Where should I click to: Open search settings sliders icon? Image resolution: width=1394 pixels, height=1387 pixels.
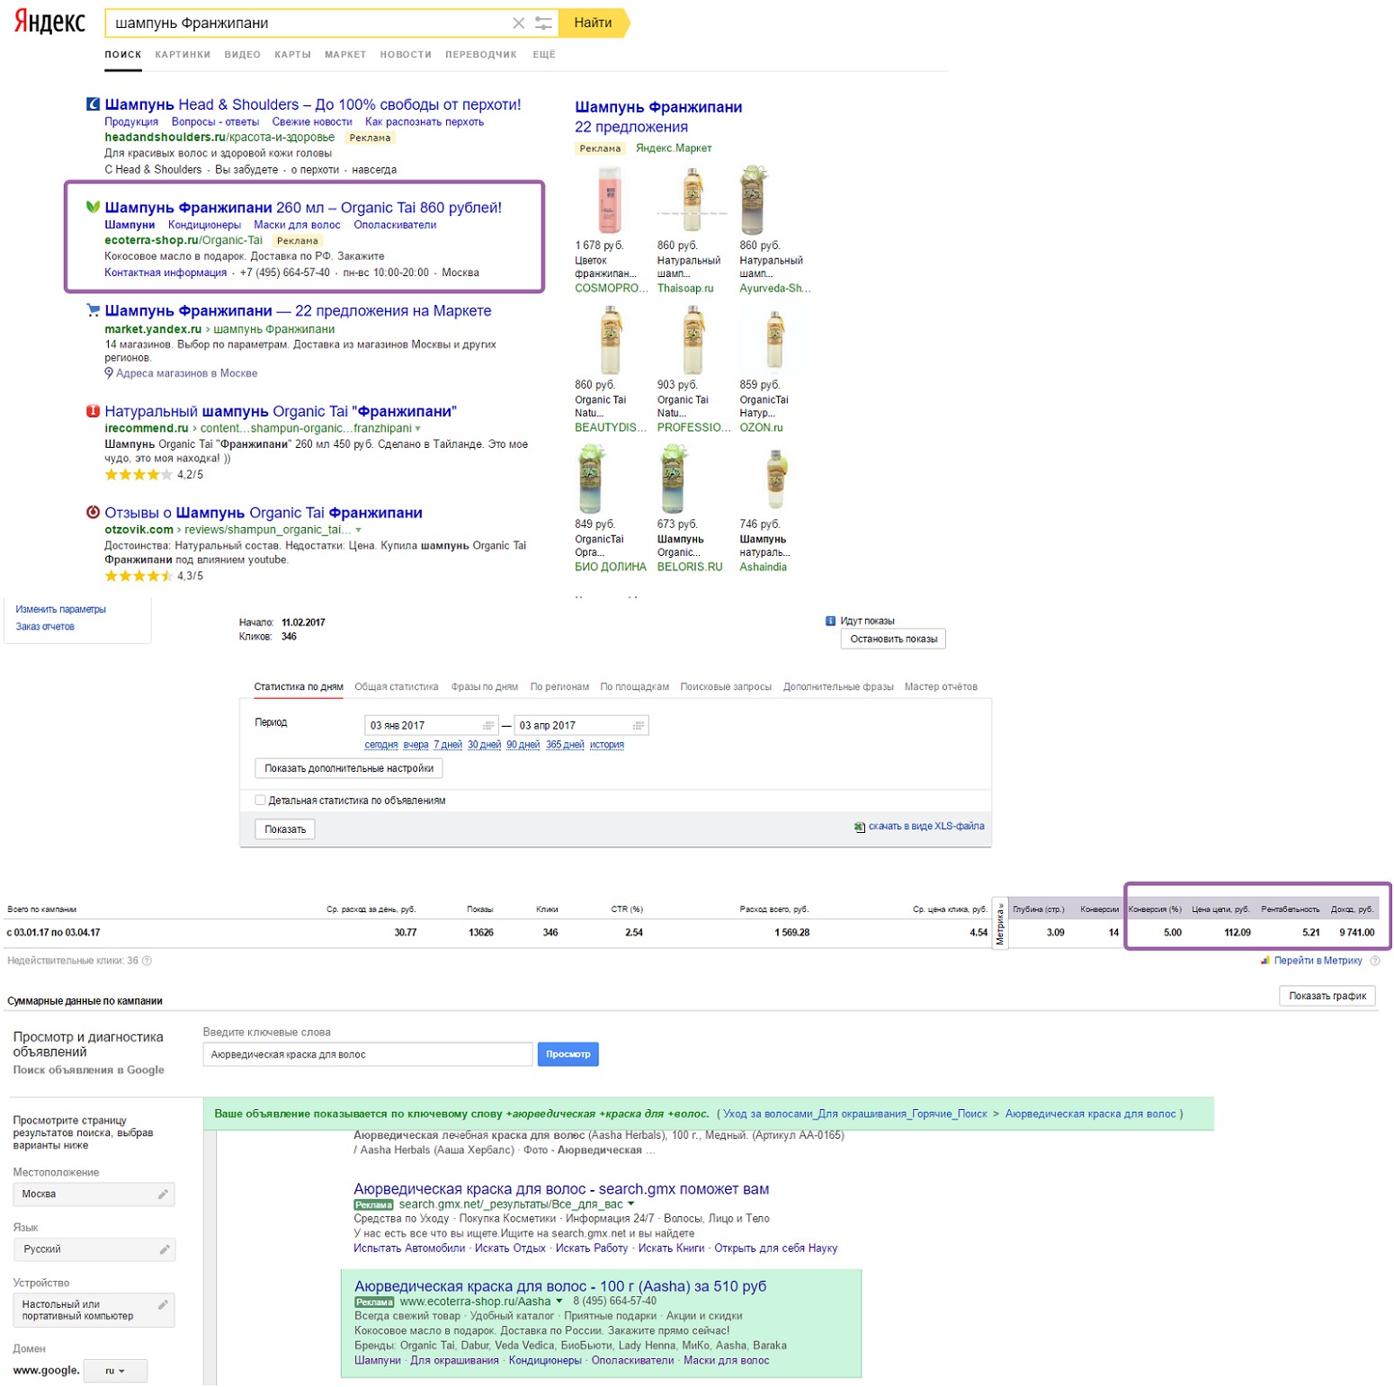pos(543,23)
